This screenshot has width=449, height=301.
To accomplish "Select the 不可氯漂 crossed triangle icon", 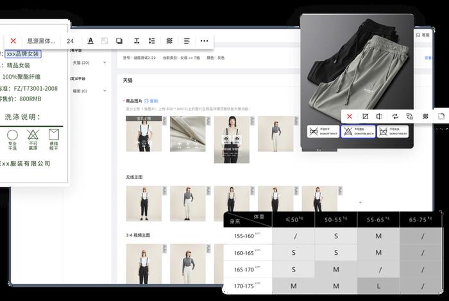I will 33,140.
